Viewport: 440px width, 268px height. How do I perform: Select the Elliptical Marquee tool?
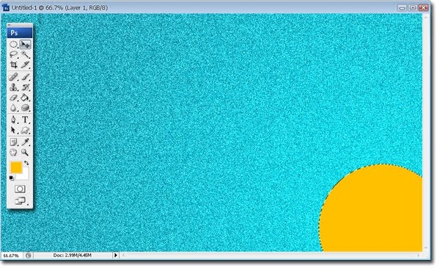(x=13, y=44)
